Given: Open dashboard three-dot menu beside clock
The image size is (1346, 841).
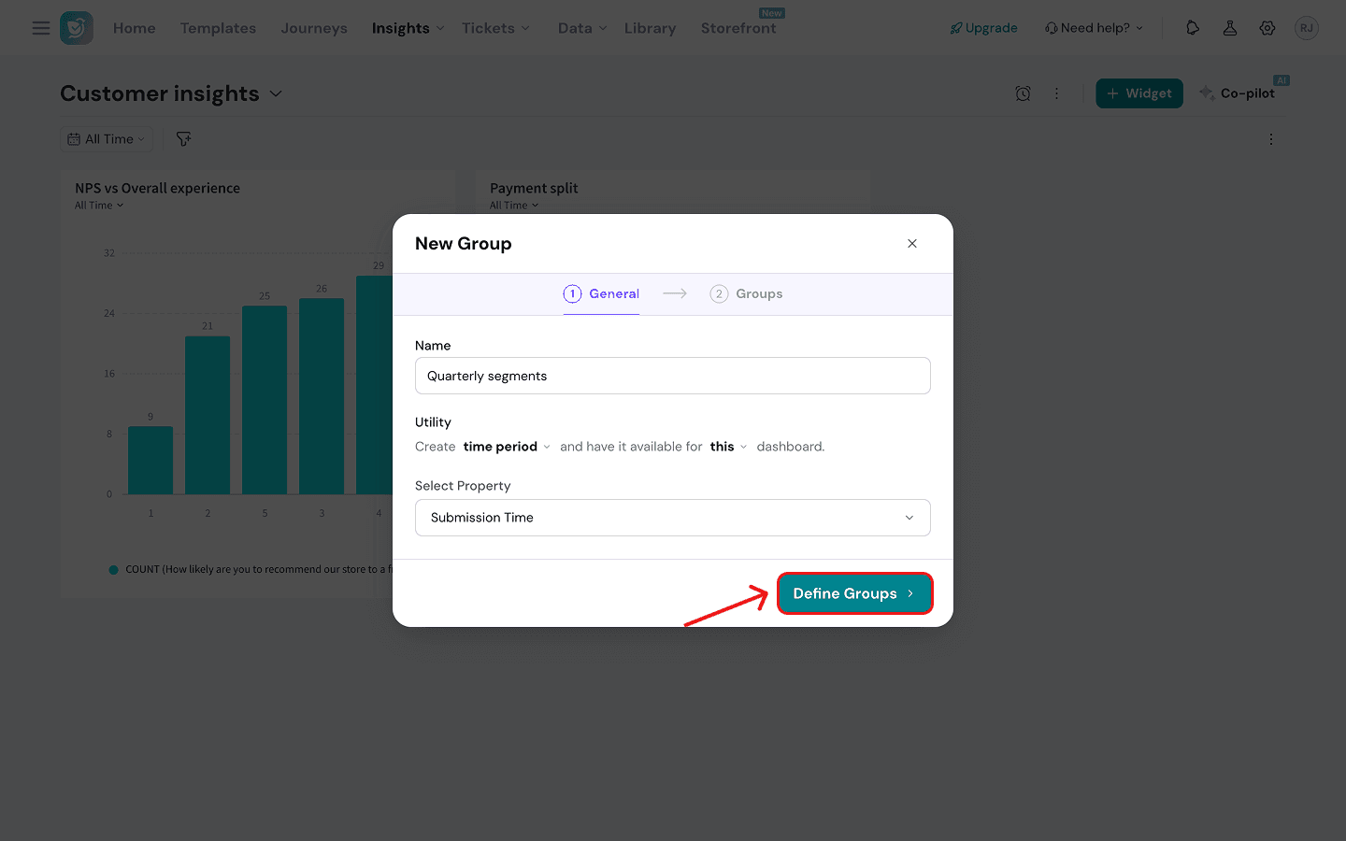Looking at the screenshot, I should click(1057, 93).
